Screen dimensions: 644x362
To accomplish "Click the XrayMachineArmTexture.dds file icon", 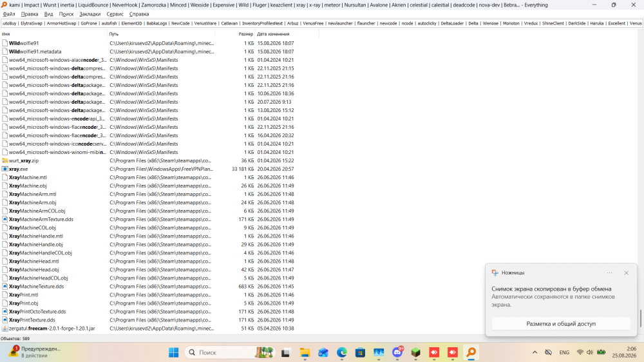I will point(5,220).
